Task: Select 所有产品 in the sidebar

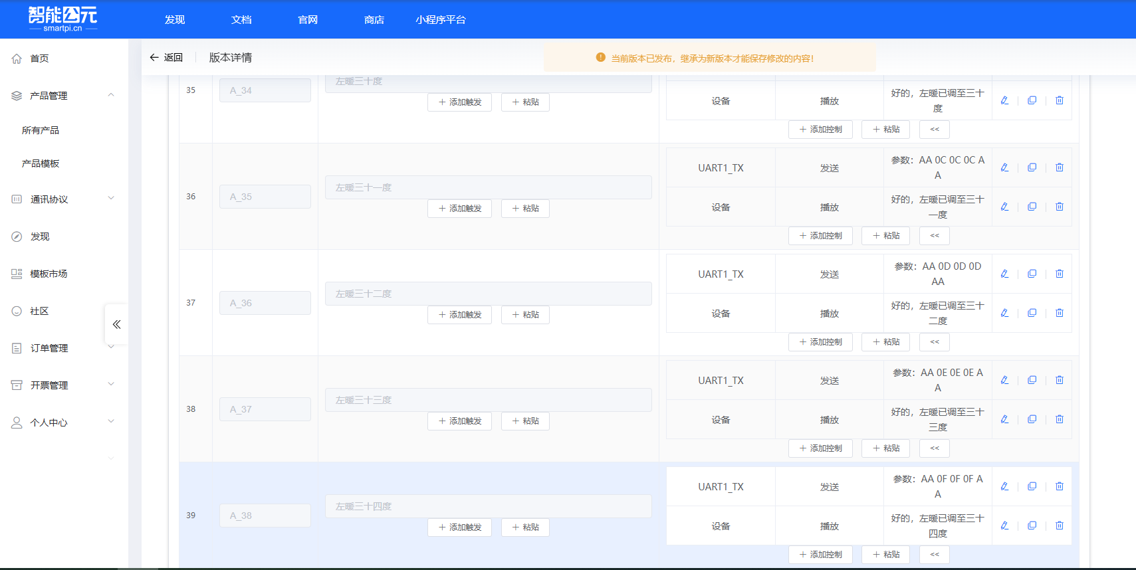Action: click(x=41, y=130)
